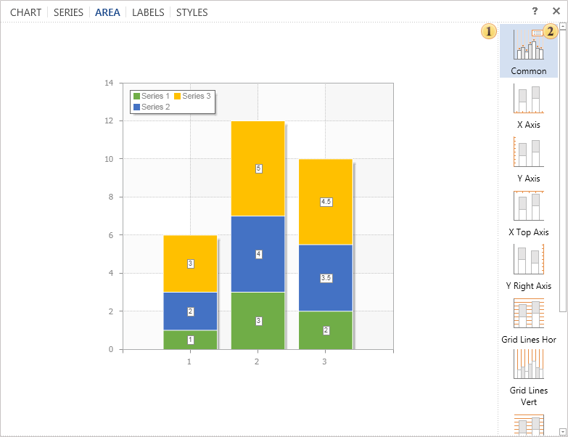Click the scroll up arrow in gallery
The height and width of the screenshot is (437, 568).
coord(563,26)
